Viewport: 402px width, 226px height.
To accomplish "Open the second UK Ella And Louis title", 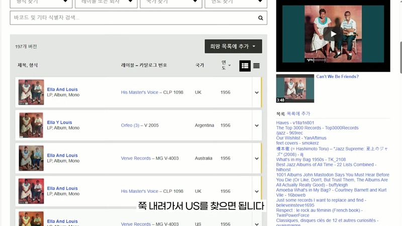I will point(62,188).
